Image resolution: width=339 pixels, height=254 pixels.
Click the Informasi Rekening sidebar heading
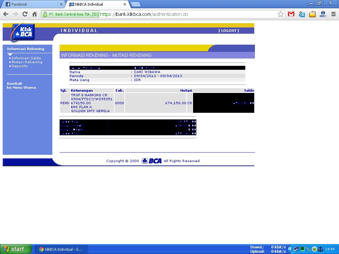[x=25, y=49]
